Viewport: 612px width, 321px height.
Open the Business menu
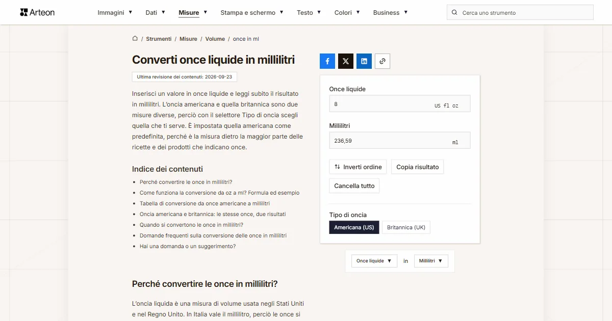[x=390, y=13]
